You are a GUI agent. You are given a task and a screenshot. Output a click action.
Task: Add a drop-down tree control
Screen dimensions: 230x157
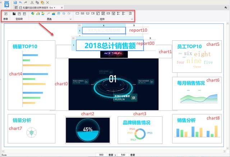[x=114, y=14]
